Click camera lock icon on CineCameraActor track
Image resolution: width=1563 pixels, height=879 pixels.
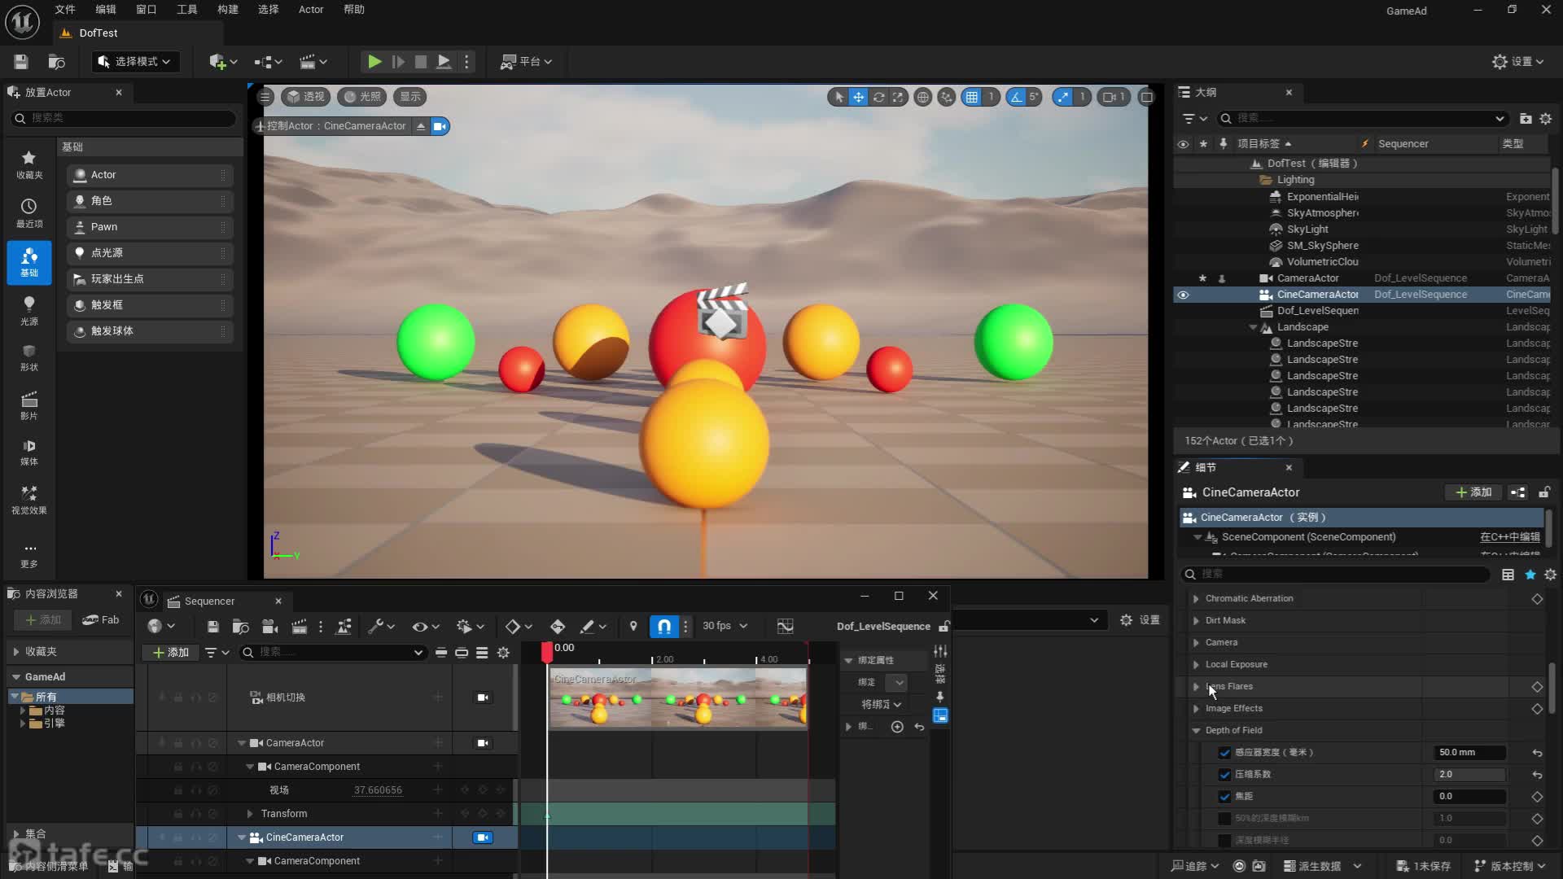click(x=483, y=837)
